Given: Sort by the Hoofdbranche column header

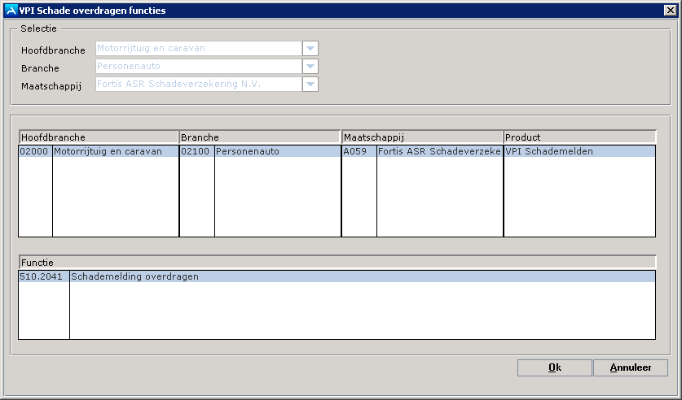Looking at the screenshot, I should (98, 137).
